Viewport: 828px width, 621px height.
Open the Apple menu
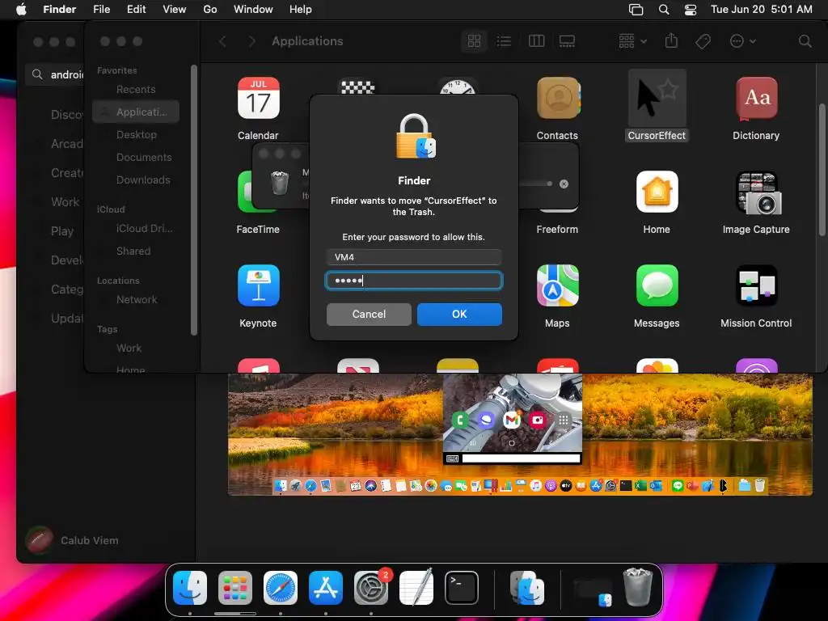click(x=21, y=10)
